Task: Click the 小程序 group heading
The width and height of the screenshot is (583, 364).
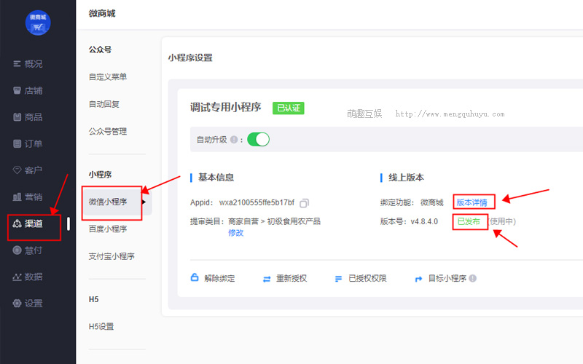Action: pyautogui.click(x=100, y=175)
